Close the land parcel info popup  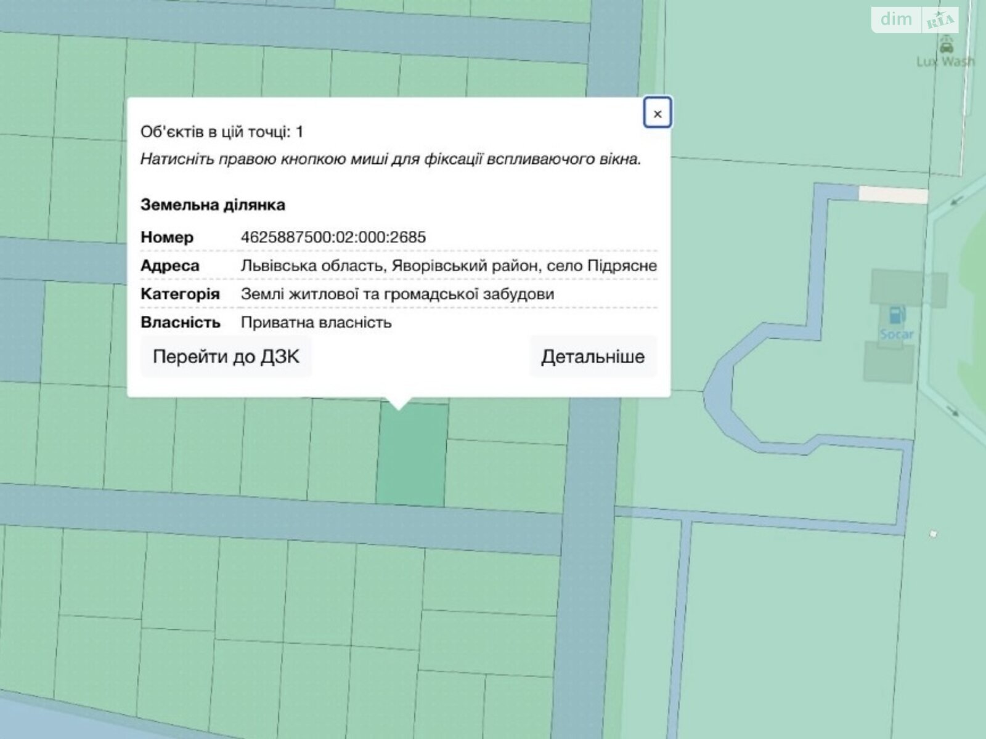coord(657,113)
